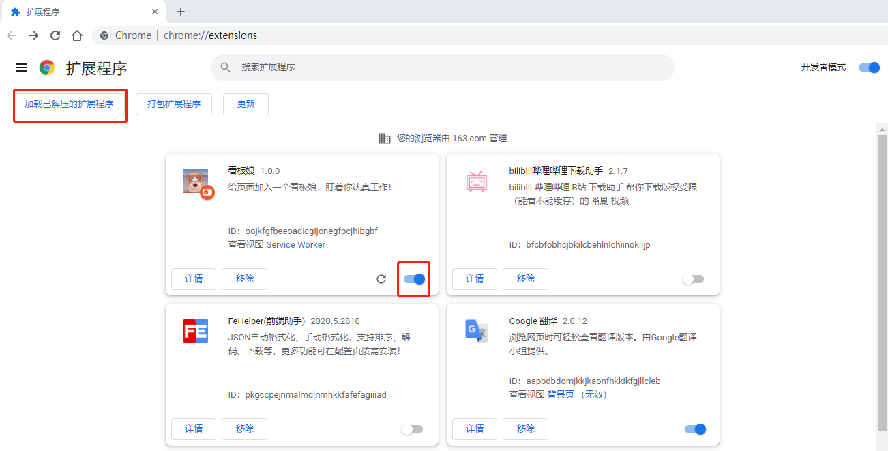This screenshot has height=451, width=888.
Task: Remove the bilibili下载助手 extension
Action: tap(525, 279)
